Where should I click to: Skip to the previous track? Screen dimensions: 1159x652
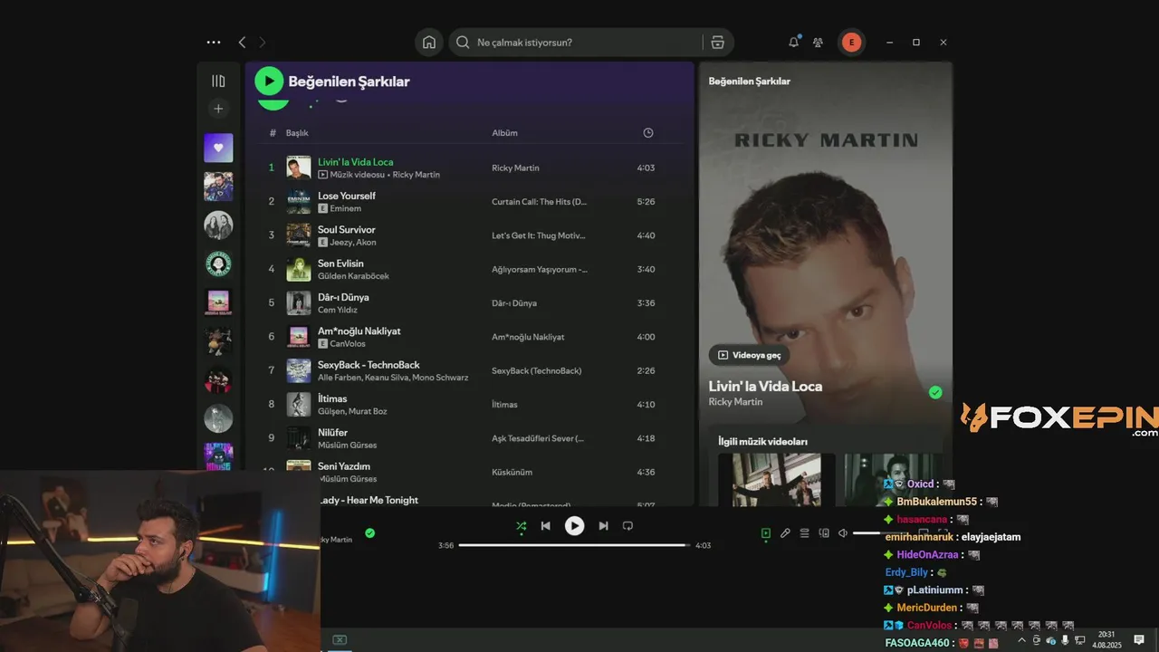545,526
